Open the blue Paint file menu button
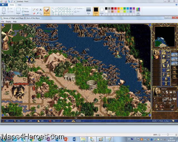Screen dimensions: 178x142 4,5
